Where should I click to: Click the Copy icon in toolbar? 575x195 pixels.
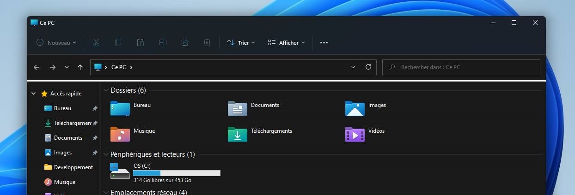[118, 42]
